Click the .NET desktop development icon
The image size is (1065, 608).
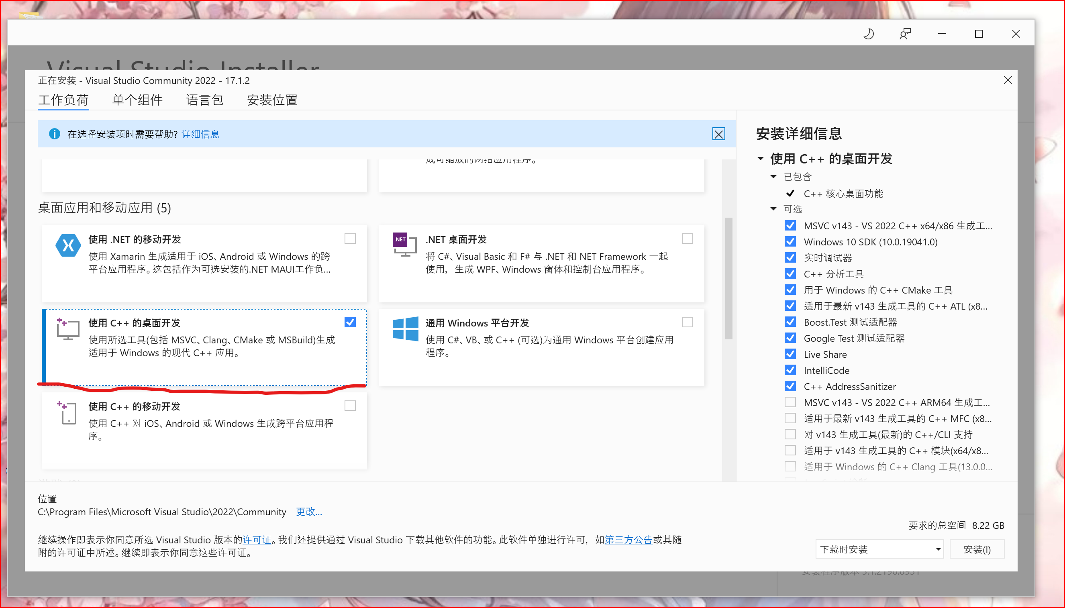[404, 244]
